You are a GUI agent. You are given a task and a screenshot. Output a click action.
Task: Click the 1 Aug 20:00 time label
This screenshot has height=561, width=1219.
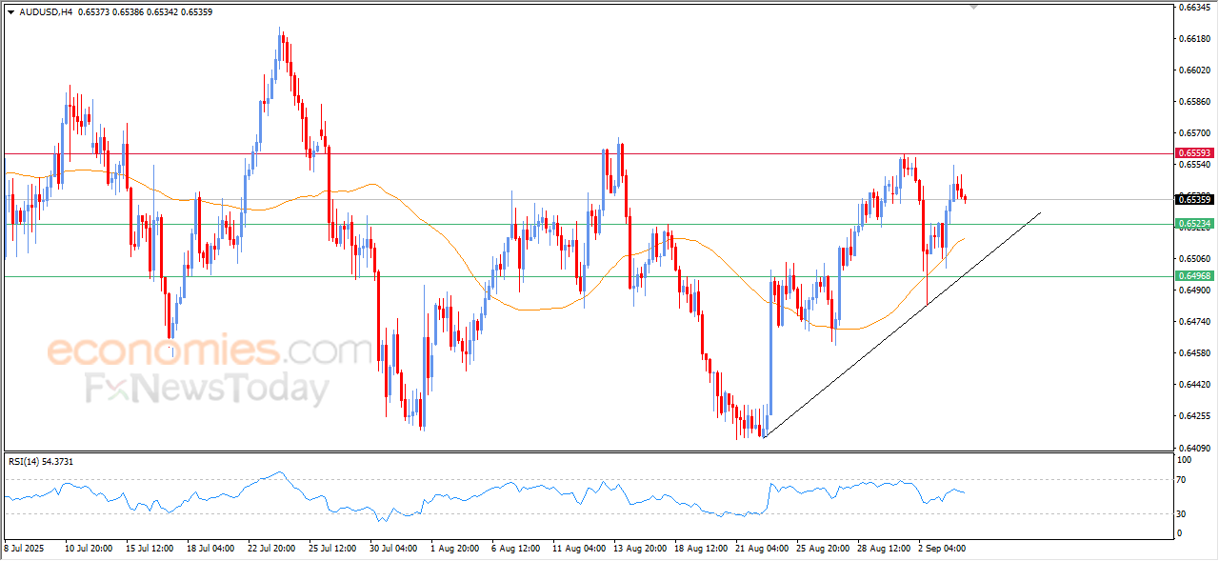click(x=454, y=549)
